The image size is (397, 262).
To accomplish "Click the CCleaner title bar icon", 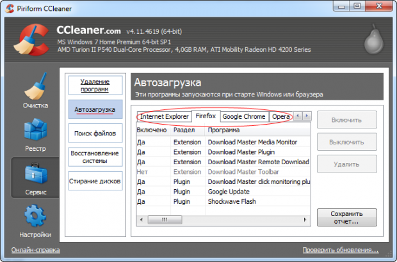I will pyautogui.click(x=10, y=8).
